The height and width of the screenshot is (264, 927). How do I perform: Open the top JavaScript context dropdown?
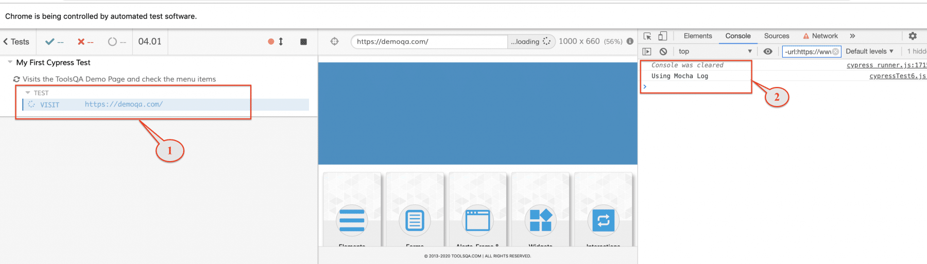715,51
